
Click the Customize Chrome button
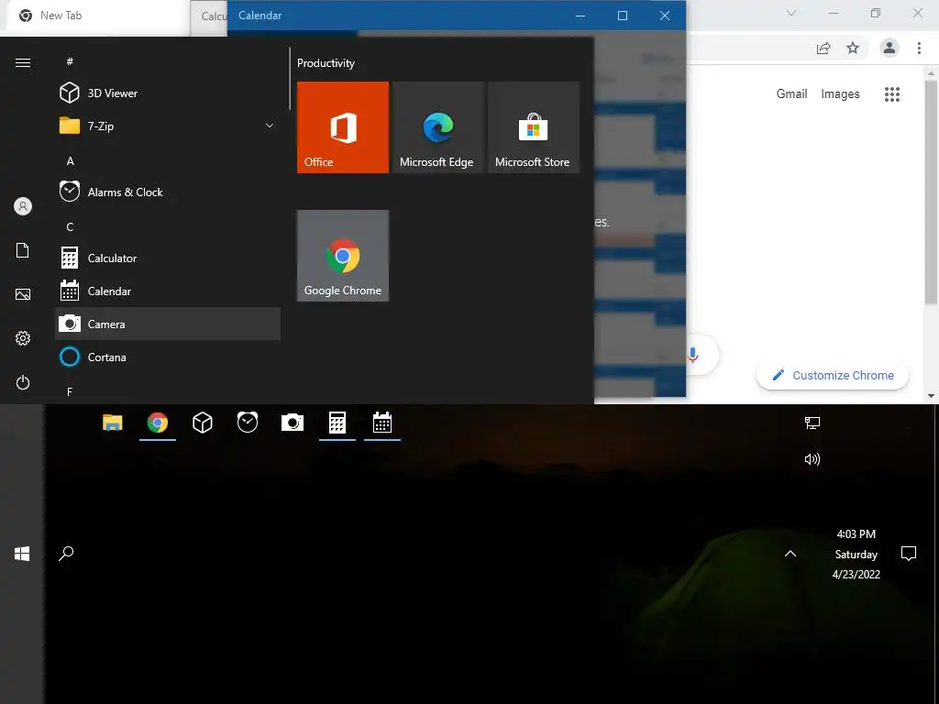pos(833,375)
